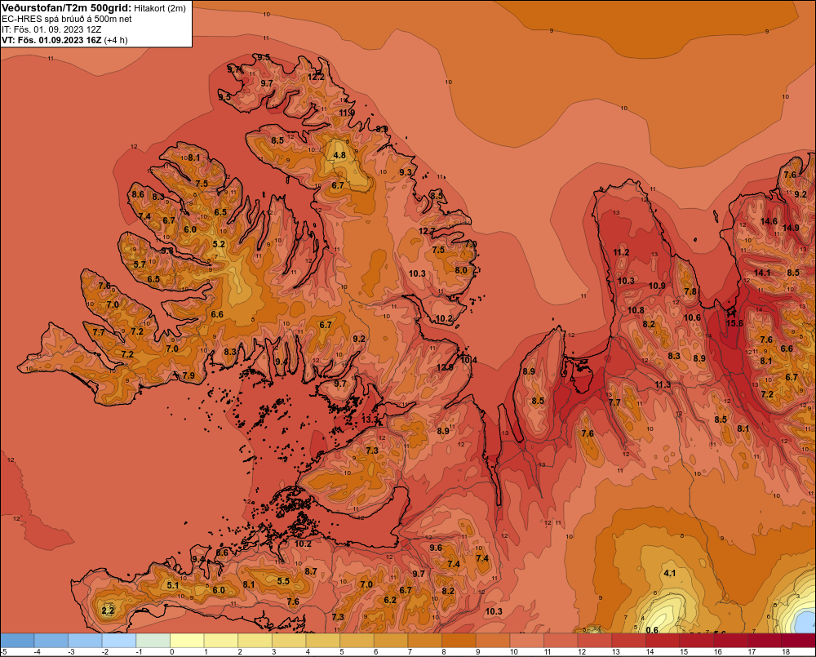This screenshot has height=657, width=816.
Task: Click the 14.1 temperature value
Action: [x=762, y=273]
